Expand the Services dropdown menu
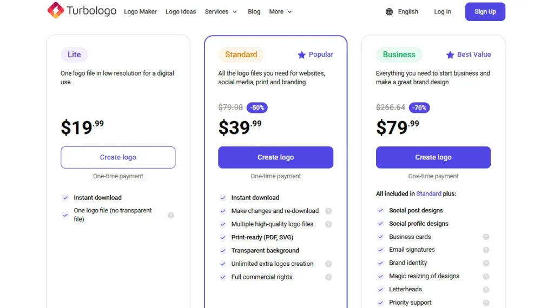The width and height of the screenshot is (554, 308). 221,11
